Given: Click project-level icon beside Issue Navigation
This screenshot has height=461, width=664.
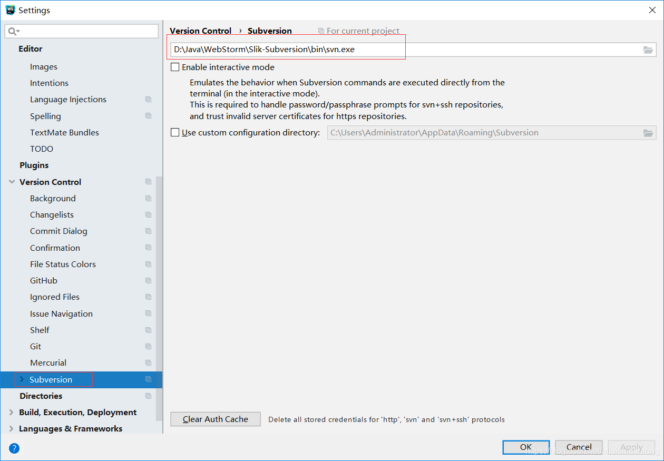Looking at the screenshot, I should 149,313.
